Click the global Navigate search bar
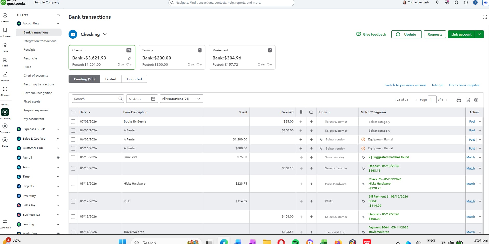This screenshot has width=489, height=244. click(231, 3)
